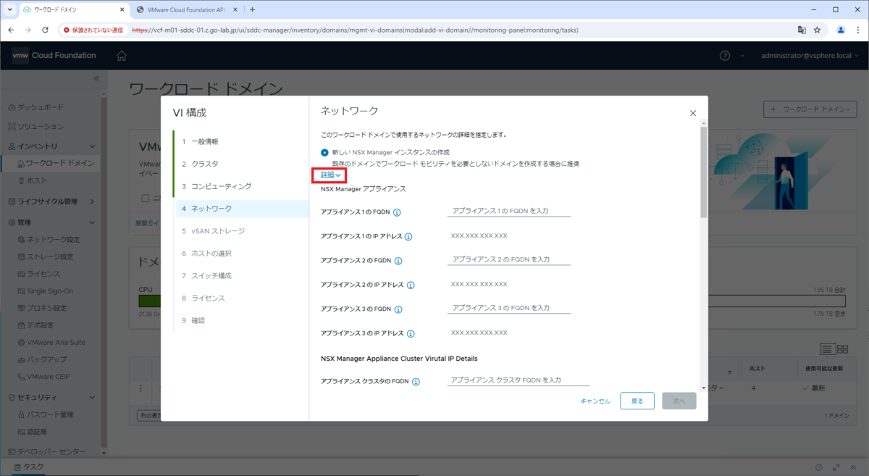Open the home icon in Cloud Foundation header
This screenshot has width=869, height=476.
tap(122, 56)
